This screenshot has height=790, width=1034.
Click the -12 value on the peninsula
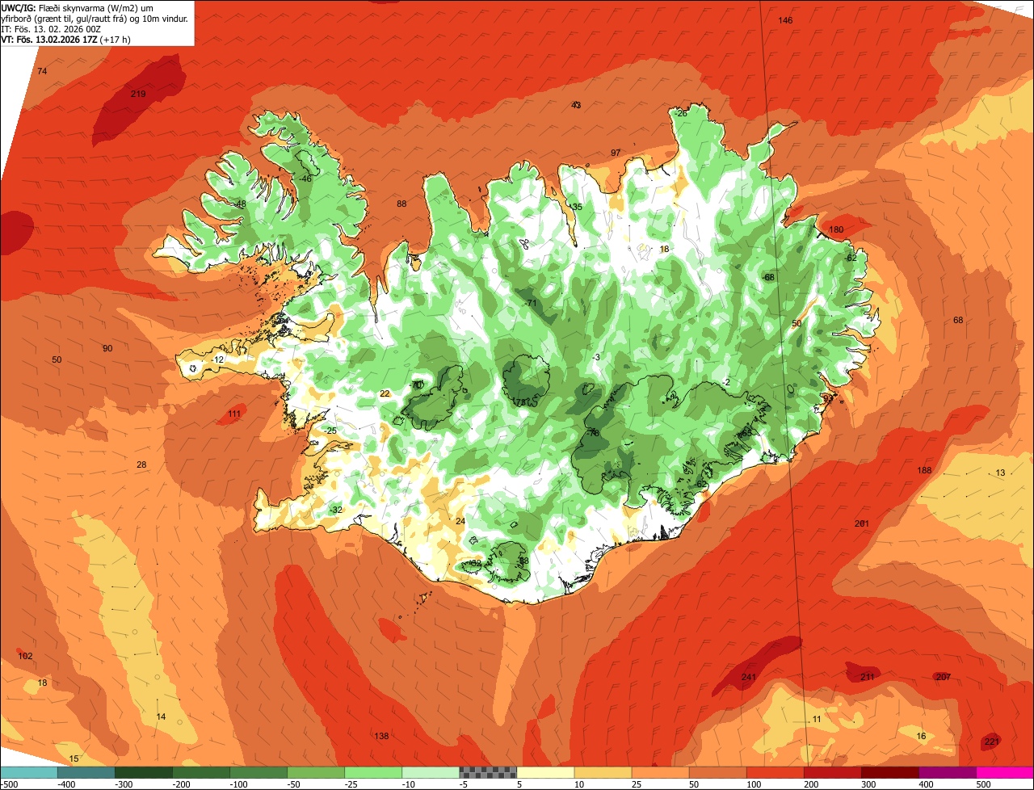(x=217, y=359)
